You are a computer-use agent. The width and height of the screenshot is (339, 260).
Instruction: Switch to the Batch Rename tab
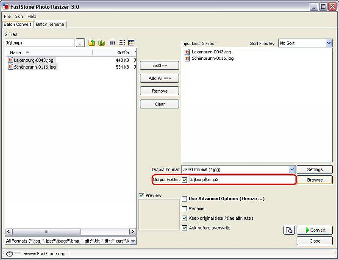(50, 25)
